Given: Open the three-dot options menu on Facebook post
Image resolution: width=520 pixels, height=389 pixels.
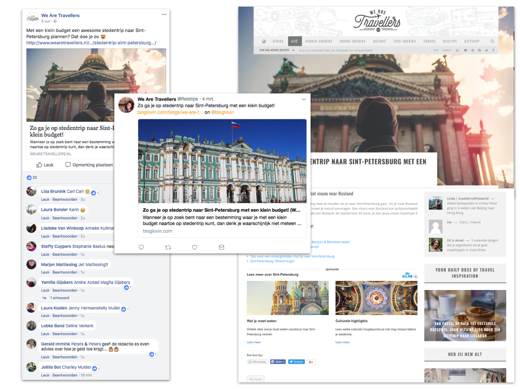Looking at the screenshot, I should tap(164, 15).
